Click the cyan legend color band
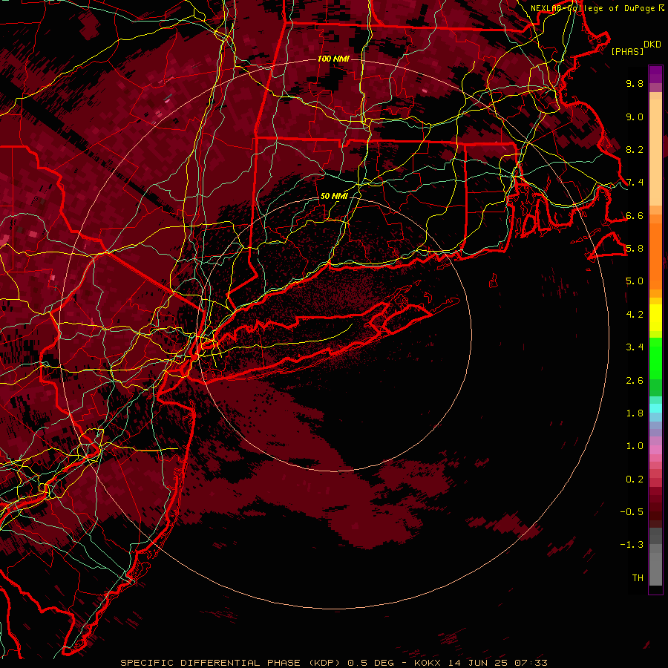The image size is (668, 668). 655,408
